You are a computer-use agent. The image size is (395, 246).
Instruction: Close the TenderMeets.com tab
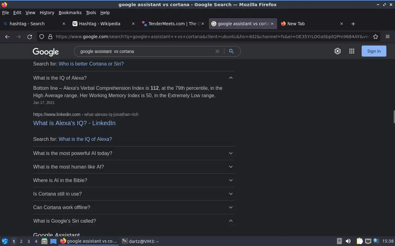[203, 24]
